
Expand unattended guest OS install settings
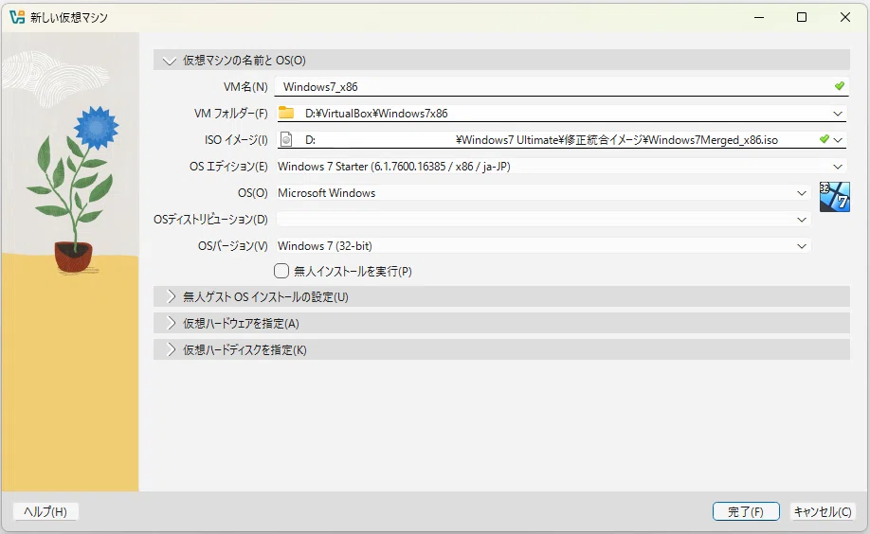pyautogui.click(x=501, y=296)
